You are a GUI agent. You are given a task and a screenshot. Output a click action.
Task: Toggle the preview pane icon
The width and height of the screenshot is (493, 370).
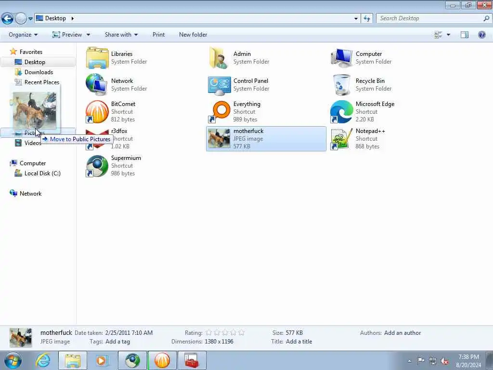[465, 35]
